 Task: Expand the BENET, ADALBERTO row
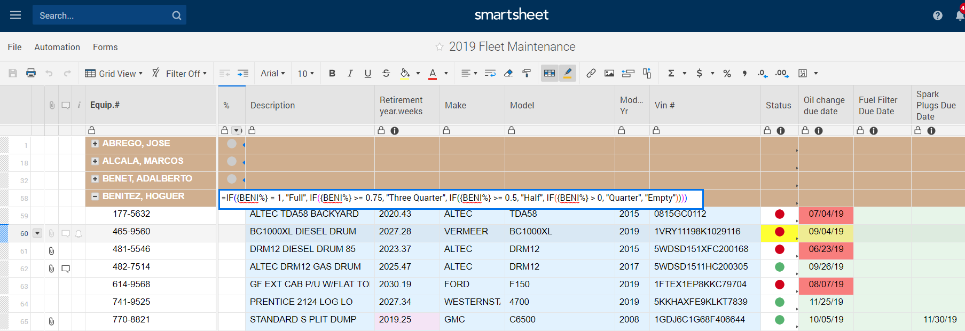pos(95,179)
